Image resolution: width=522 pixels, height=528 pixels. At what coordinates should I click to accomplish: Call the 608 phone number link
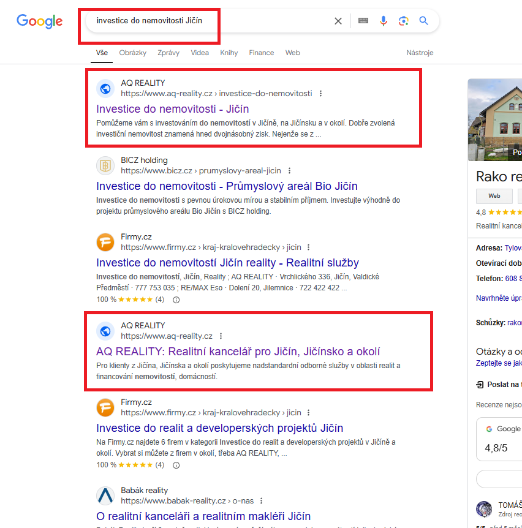(x=513, y=279)
